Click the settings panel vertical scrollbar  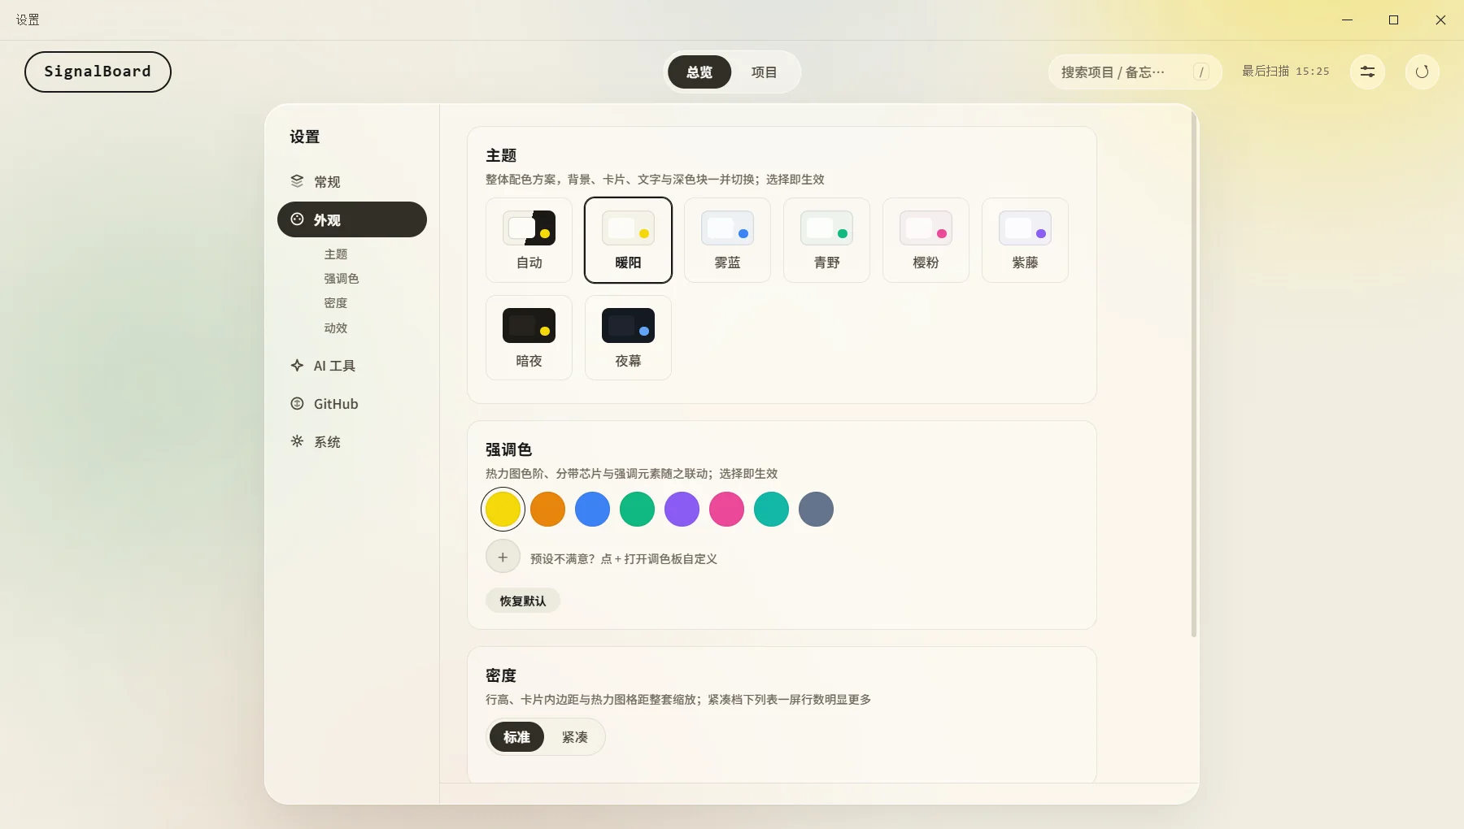1194,374
